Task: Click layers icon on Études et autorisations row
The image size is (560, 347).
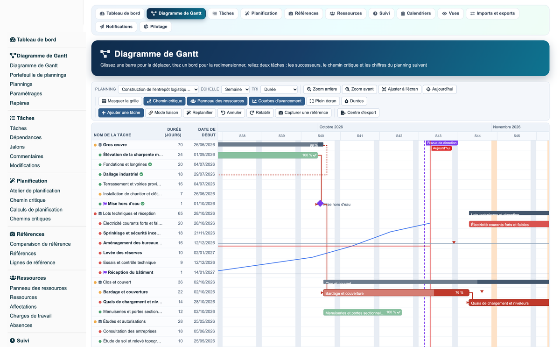Action: [x=100, y=321]
